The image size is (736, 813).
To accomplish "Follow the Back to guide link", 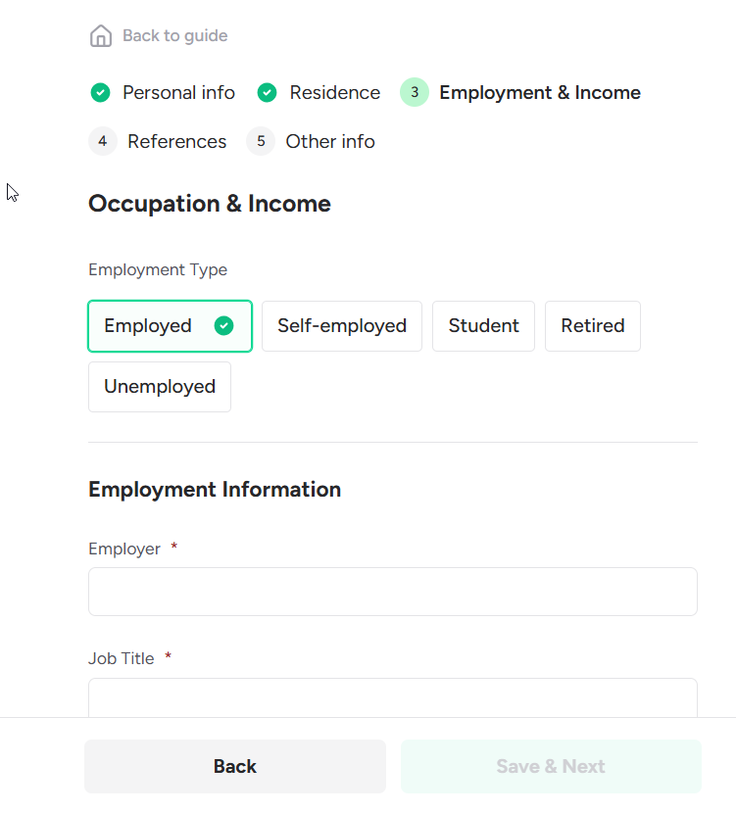I will click(174, 36).
